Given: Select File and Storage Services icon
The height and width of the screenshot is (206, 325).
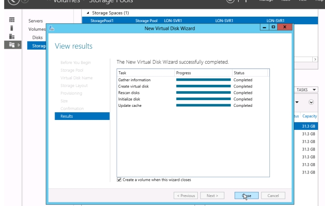Looking at the screenshot, I should click(x=12, y=45).
